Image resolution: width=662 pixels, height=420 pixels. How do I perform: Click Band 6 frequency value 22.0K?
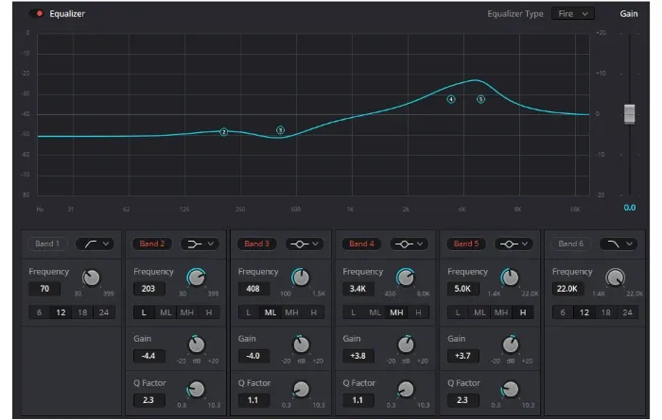[567, 289]
